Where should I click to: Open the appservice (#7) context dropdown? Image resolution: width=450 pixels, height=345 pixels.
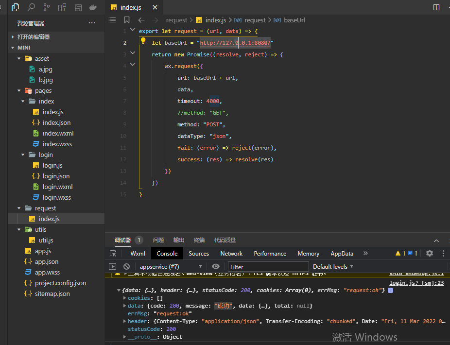(x=171, y=266)
